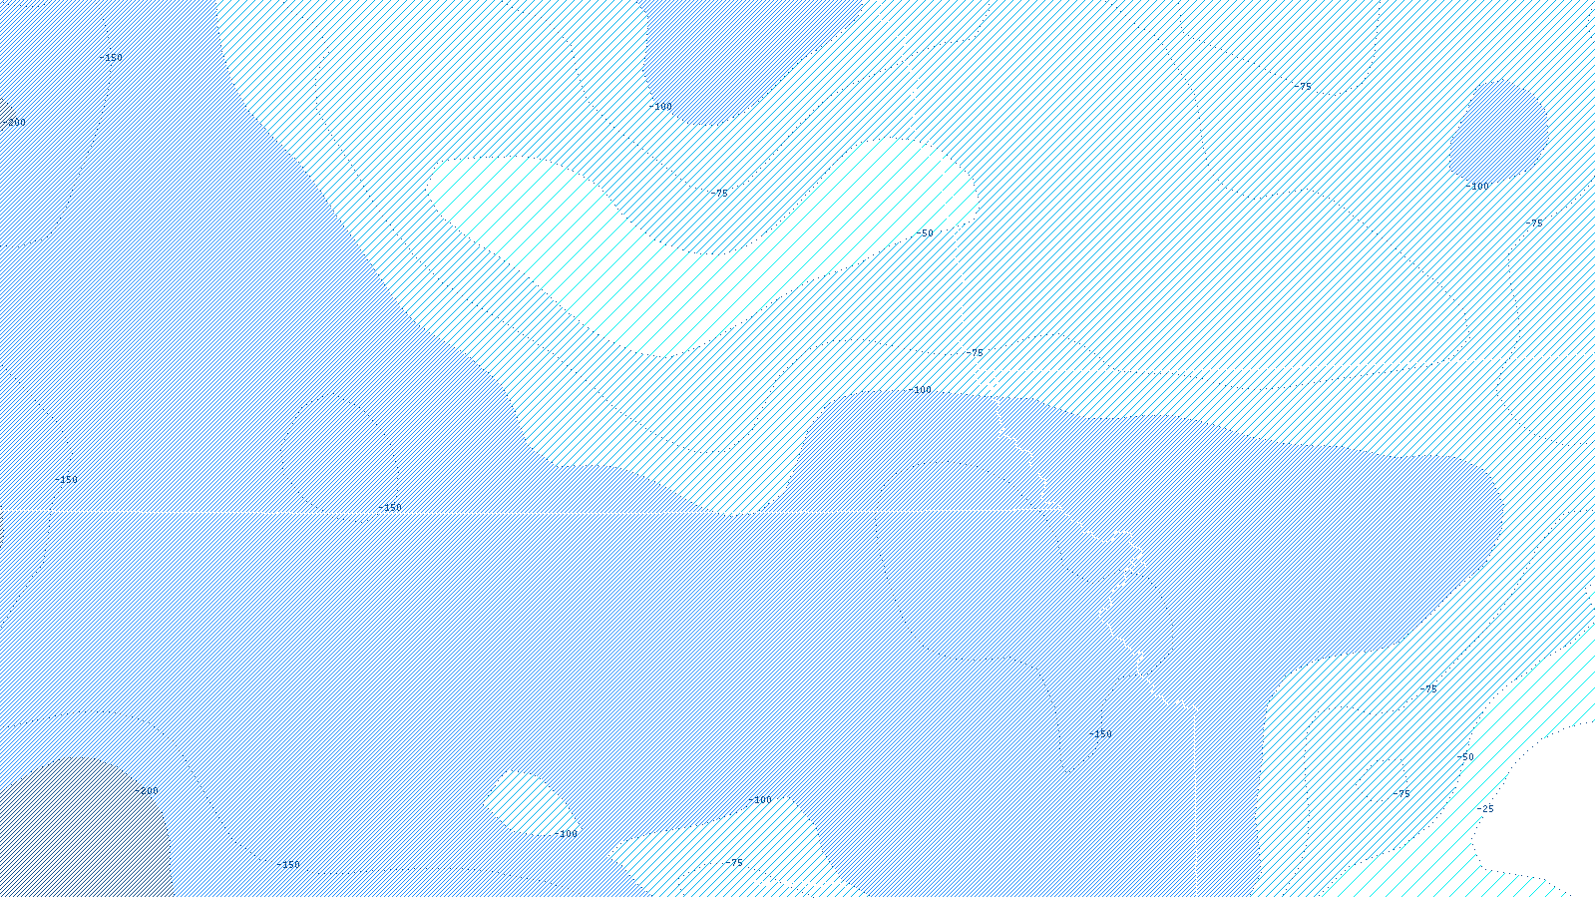Pick the -50 label nearest the -25 label
Screen dimensions: 1596x898
tap(1464, 757)
